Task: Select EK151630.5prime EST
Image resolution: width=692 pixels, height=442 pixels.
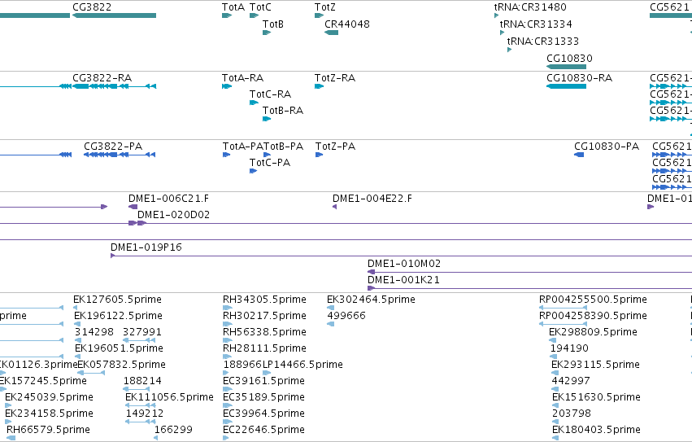Action: coord(555,405)
